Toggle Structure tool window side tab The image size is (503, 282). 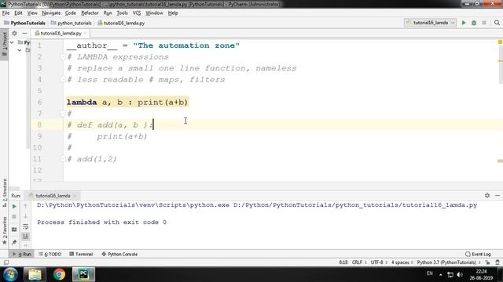[5, 192]
